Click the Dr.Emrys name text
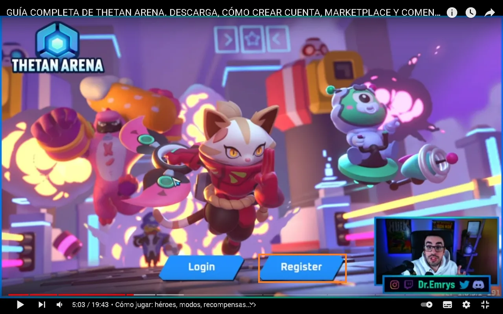Viewport: 503px width, 314px height. (x=437, y=285)
